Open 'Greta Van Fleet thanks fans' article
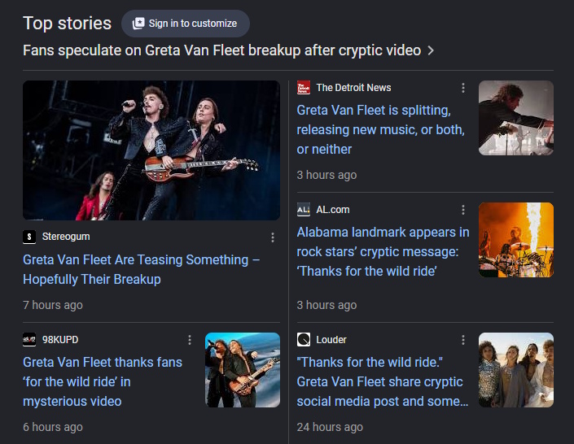The image size is (574, 444). [103, 382]
